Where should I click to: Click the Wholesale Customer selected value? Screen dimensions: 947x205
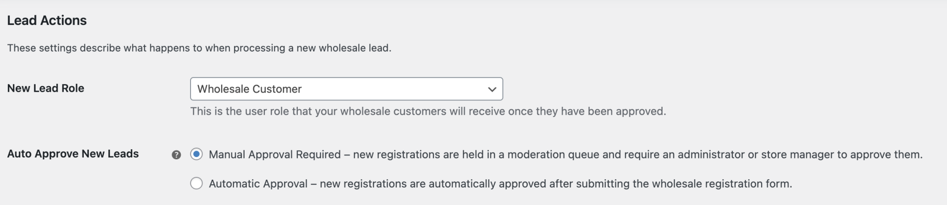click(x=249, y=89)
